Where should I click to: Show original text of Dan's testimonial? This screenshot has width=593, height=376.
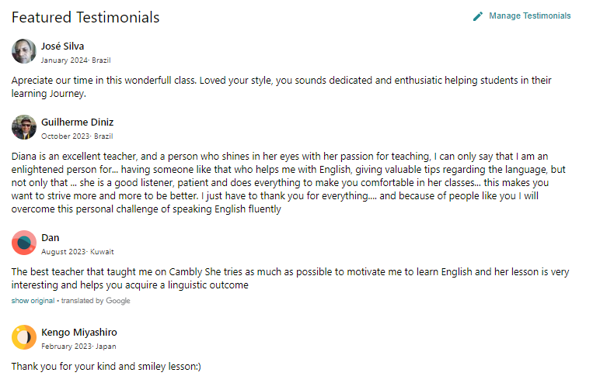point(33,301)
